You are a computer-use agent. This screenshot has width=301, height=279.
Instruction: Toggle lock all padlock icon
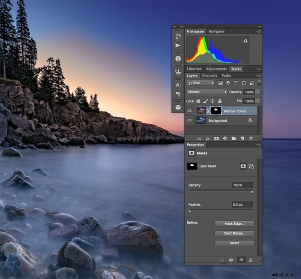[x=220, y=101]
